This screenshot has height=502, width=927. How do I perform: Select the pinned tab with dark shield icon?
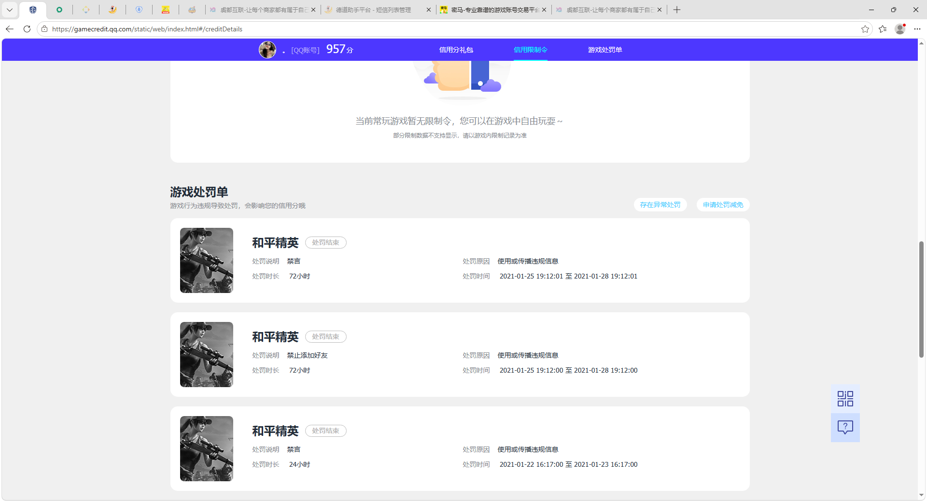[33, 10]
